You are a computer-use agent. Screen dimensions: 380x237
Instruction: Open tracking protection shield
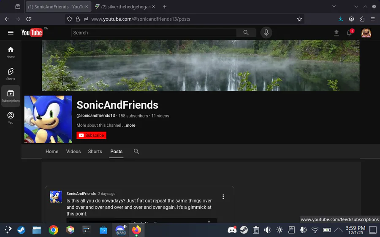[x=69, y=19]
